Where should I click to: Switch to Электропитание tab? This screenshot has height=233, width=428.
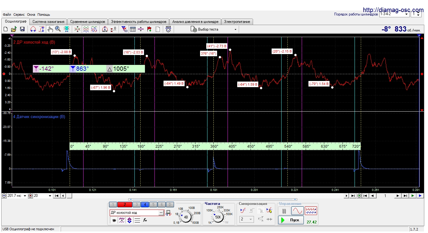click(x=238, y=22)
